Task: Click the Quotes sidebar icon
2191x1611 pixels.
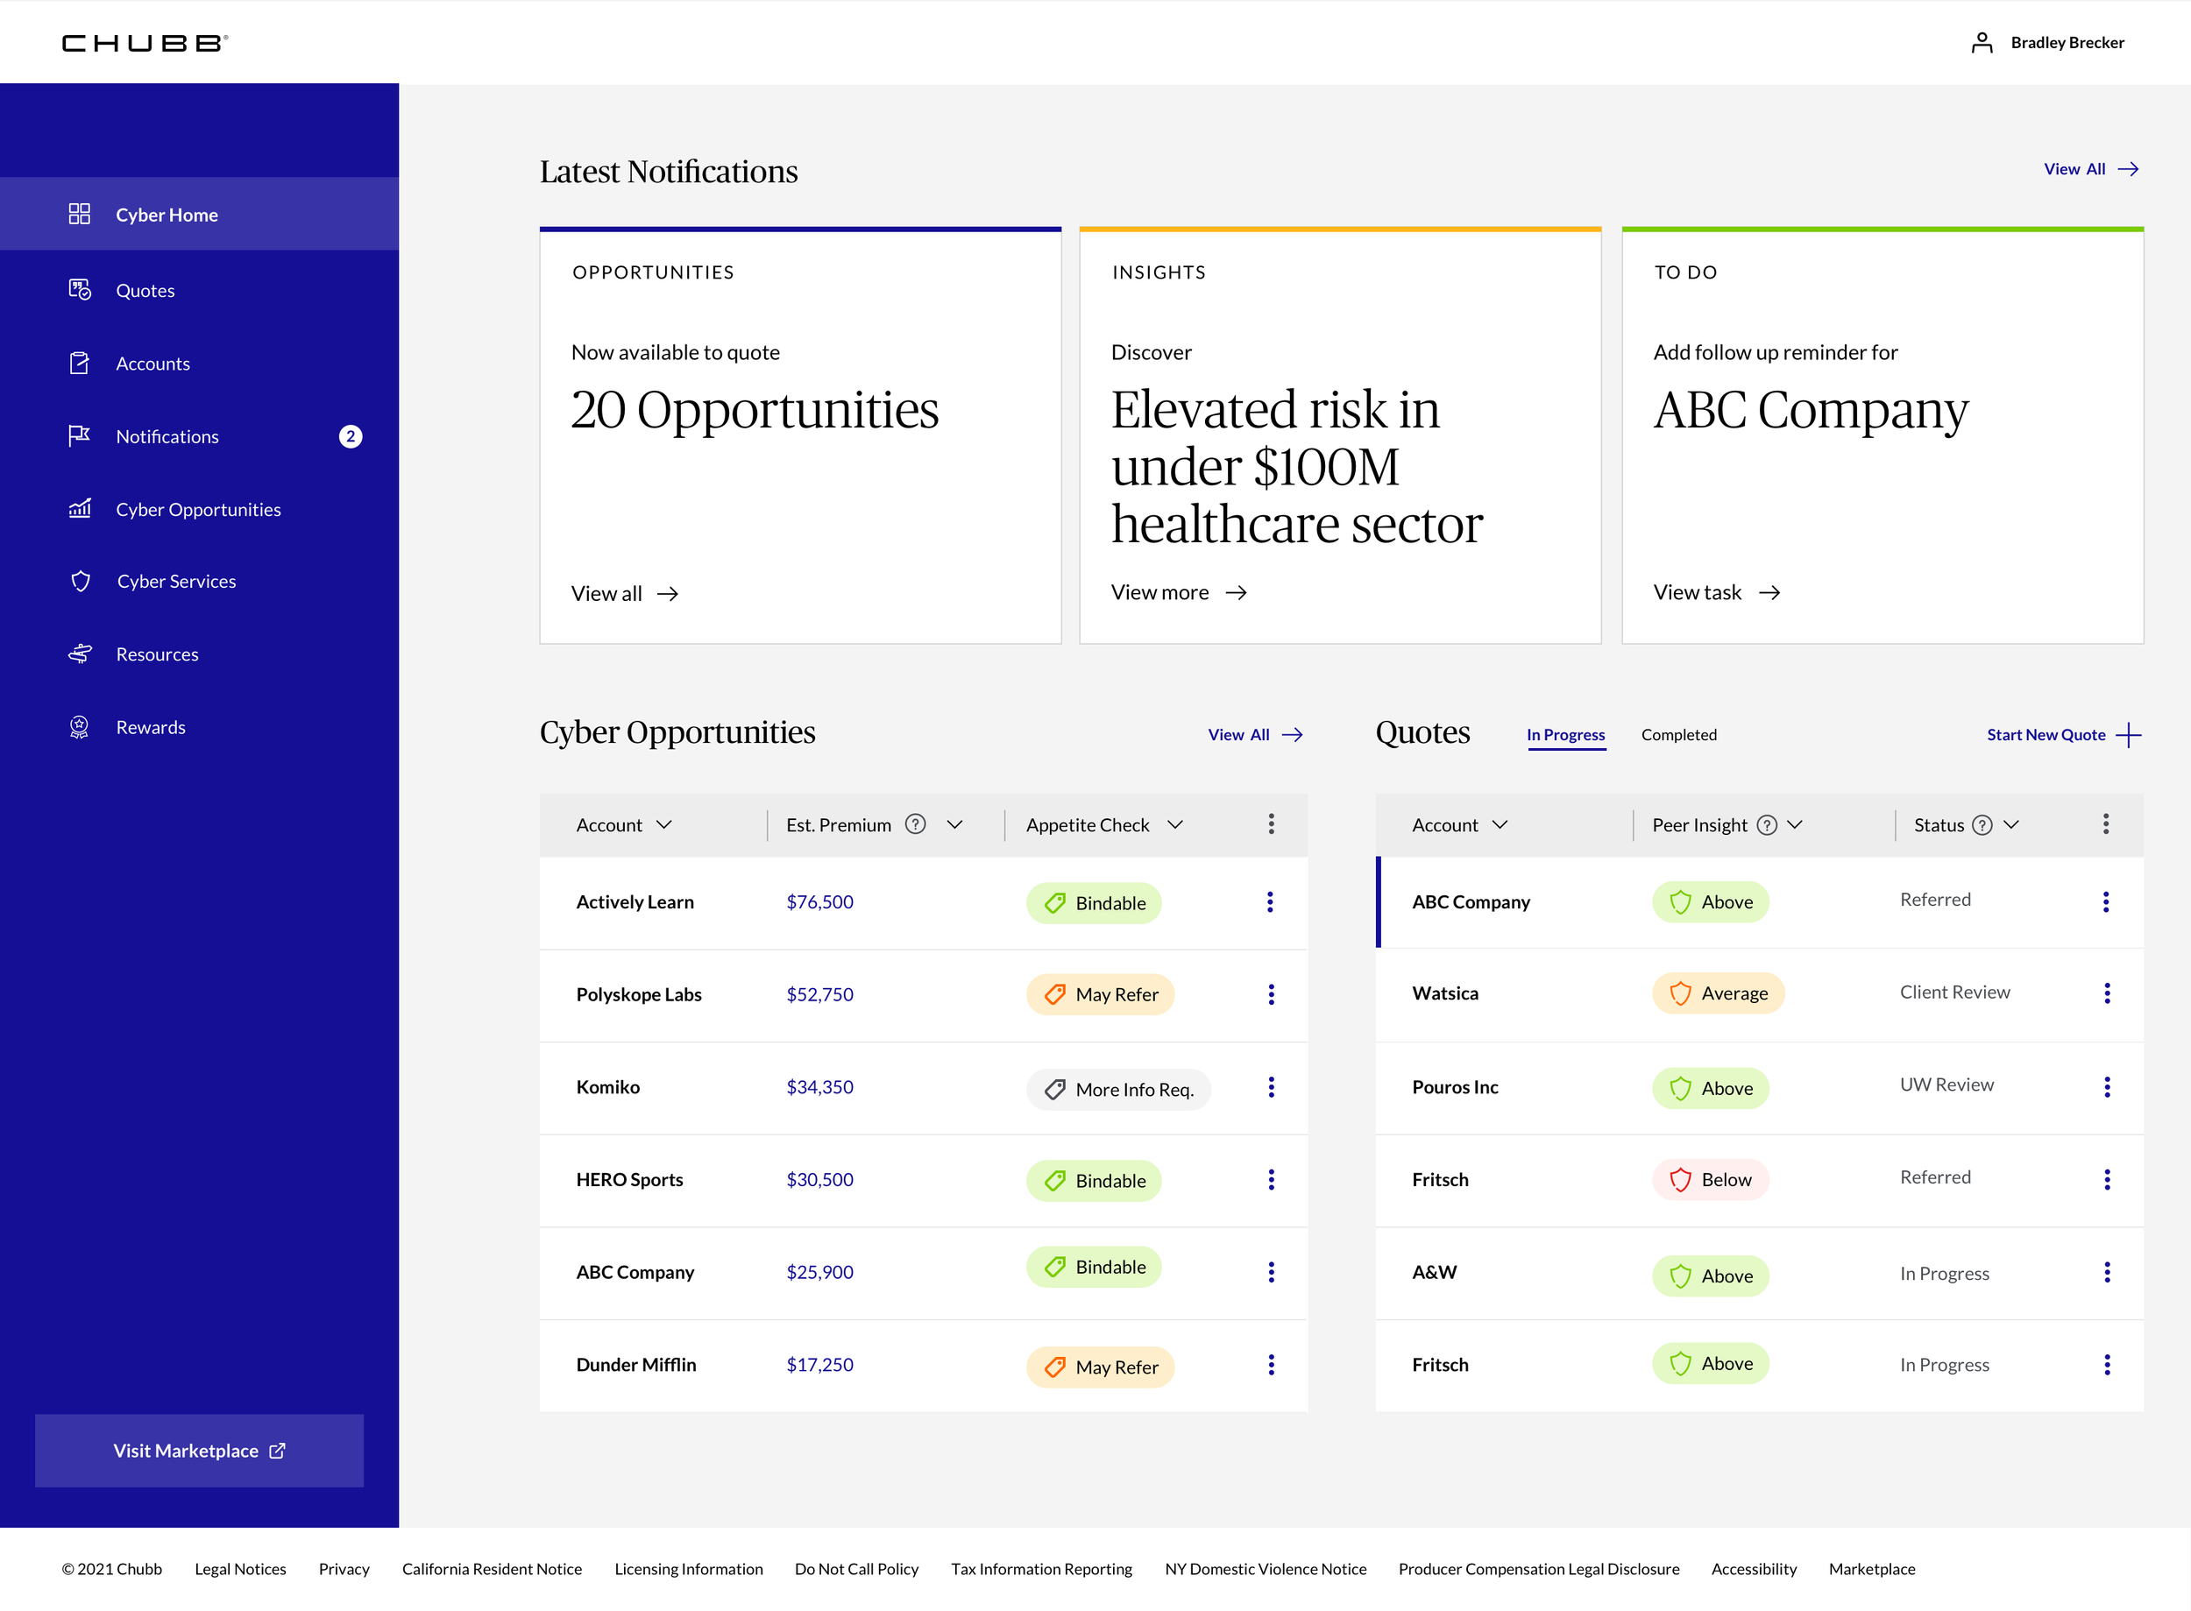Action: pyautogui.click(x=79, y=290)
